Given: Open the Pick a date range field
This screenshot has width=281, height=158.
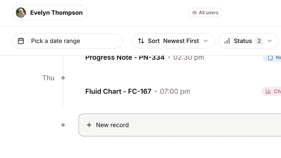Looking at the screenshot, I should 67,41.
